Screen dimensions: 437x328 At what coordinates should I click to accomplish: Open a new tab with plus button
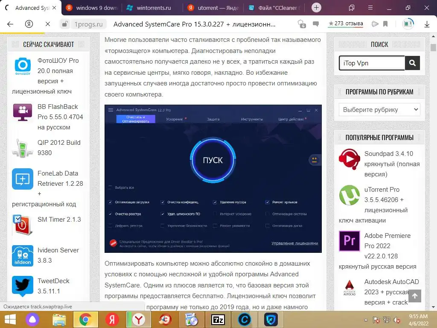316,8
